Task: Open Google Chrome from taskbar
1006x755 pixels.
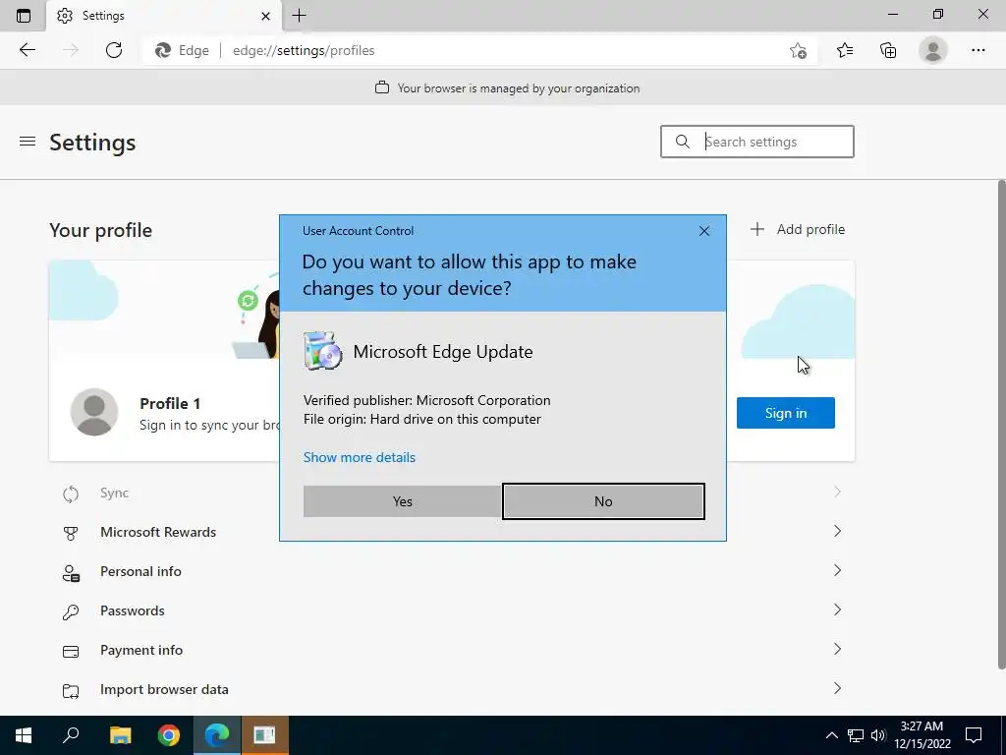Action: (169, 735)
